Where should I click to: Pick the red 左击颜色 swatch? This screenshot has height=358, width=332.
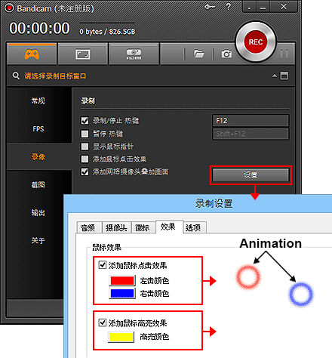122,281
